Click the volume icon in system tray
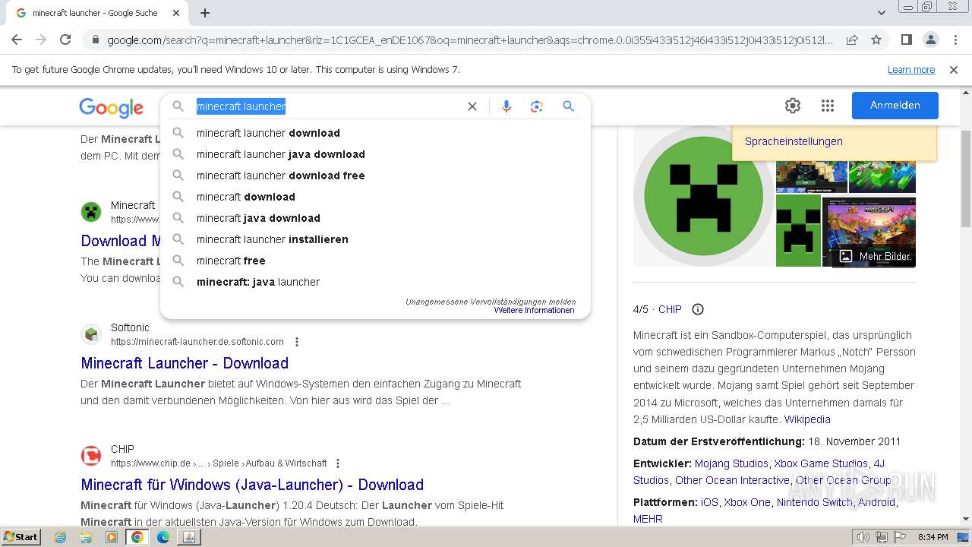 click(x=863, y=537)
